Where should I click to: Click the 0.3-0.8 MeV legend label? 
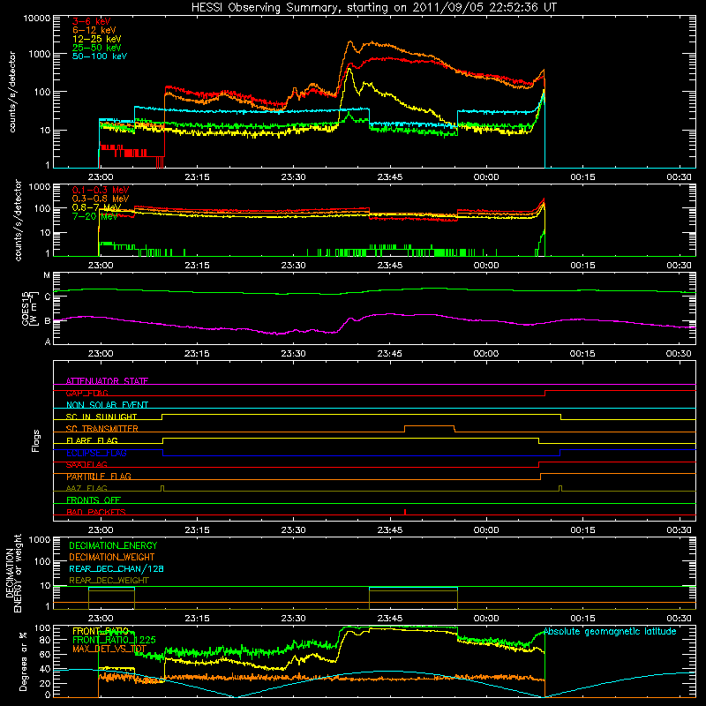click(x=101, y=199)
